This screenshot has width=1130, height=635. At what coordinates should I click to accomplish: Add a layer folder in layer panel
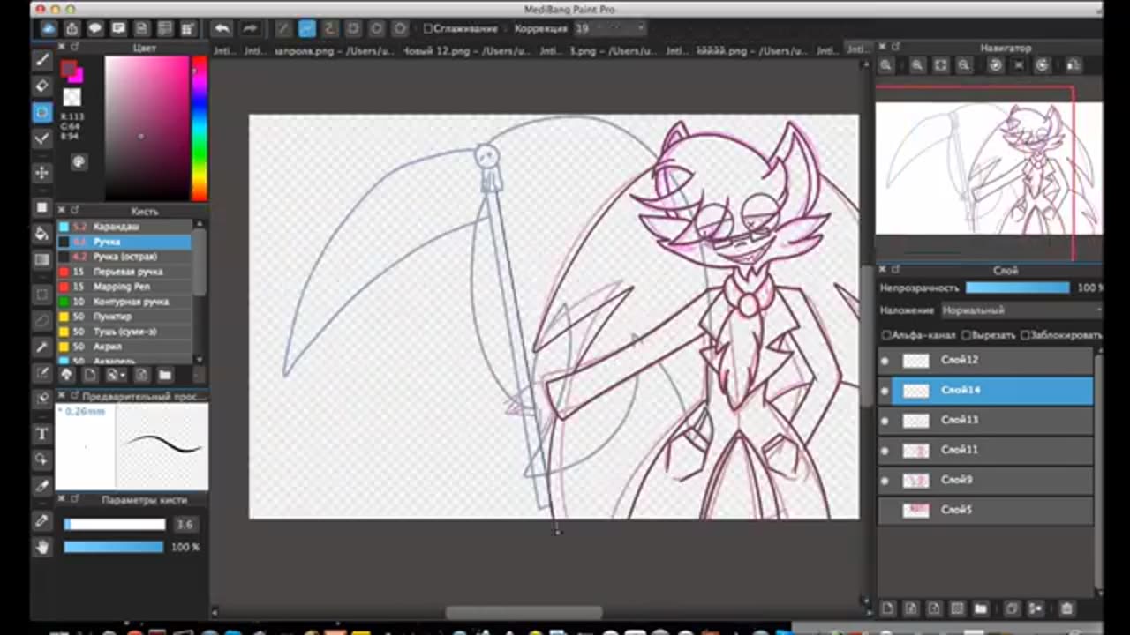(x=981, y=609)
